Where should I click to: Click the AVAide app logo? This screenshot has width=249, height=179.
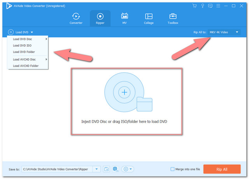click(x=9, y=6)
